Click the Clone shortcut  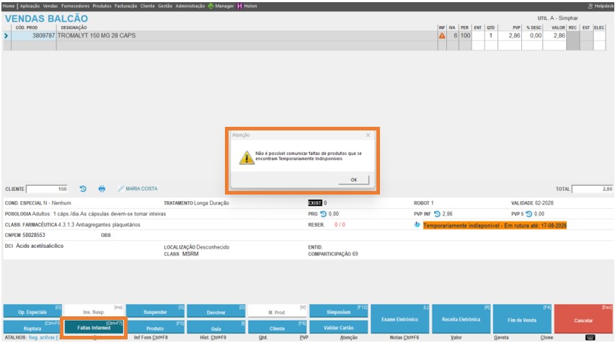(547, 337)
